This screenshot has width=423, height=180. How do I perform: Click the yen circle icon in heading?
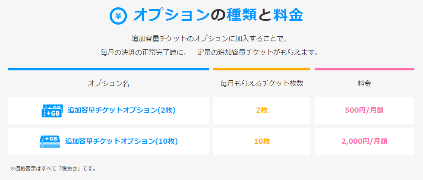(118, 16)
